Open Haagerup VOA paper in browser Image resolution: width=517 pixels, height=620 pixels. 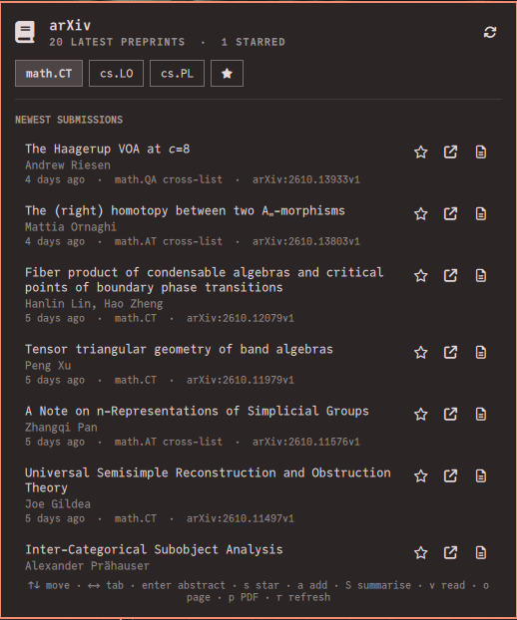450,153
